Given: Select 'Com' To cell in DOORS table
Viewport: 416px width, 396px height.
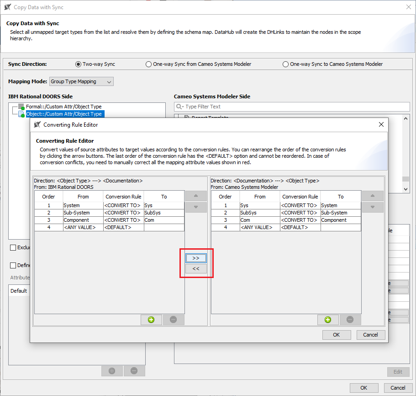Looking at the screenshot, I should tap(164, 220).
